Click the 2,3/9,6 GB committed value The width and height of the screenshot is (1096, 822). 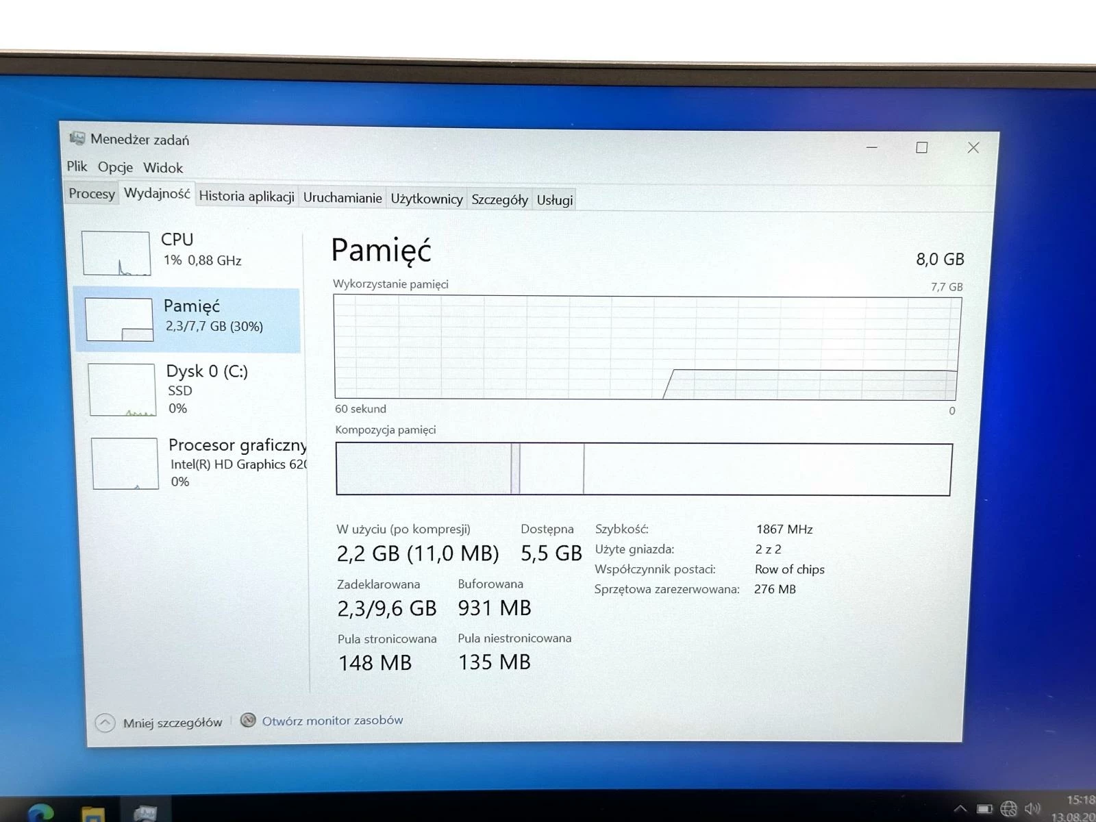click(x=387, y=608)
